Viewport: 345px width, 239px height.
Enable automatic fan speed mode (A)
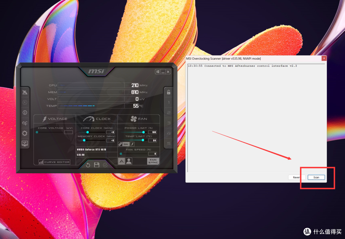pyautogui.click(x=121, y=161)
